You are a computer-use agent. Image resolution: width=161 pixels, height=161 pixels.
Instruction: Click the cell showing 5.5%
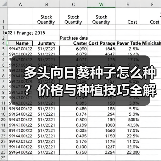(x=128, y=109)
